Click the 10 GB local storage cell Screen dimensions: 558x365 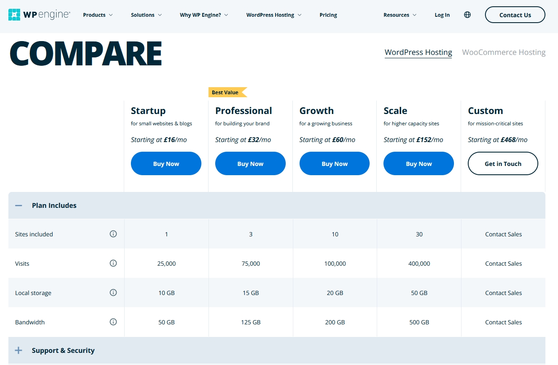(x=167, y=293)
